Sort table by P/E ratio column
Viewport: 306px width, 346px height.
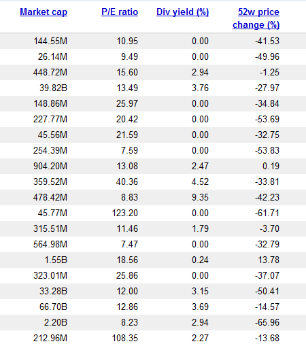point(120,12)
